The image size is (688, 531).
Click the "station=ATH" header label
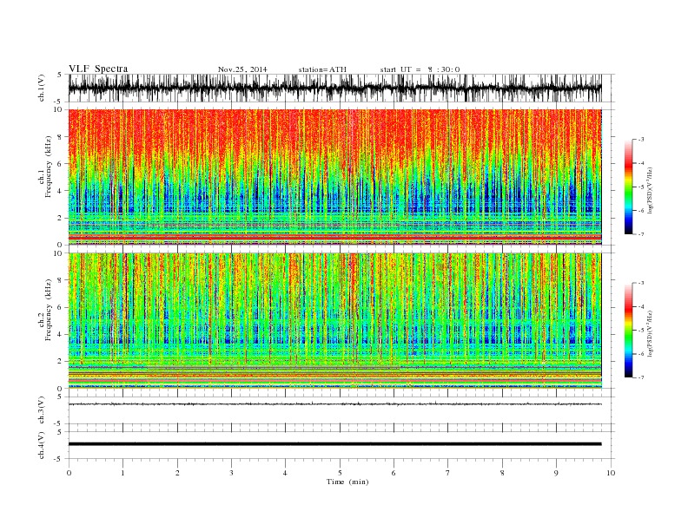(322, 69)
